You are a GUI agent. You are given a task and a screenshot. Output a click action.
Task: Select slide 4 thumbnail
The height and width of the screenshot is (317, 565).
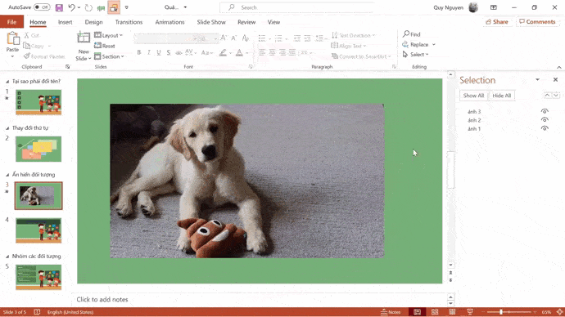click(x=38, y=230)
